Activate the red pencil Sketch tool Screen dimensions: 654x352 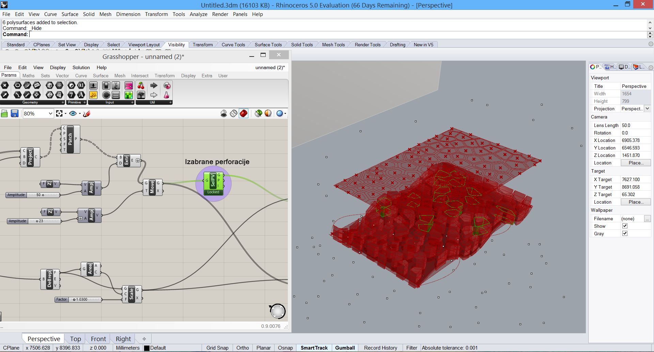click(87, 113)
